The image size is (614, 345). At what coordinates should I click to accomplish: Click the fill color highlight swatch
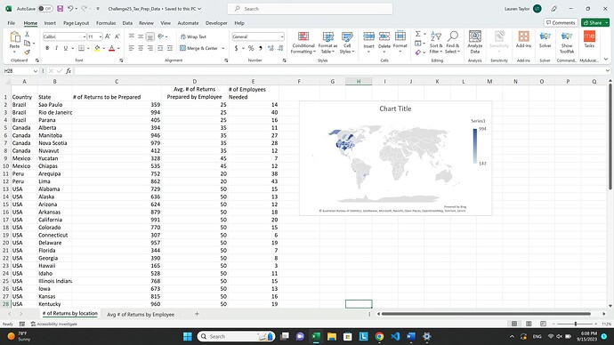coord(97,48)
